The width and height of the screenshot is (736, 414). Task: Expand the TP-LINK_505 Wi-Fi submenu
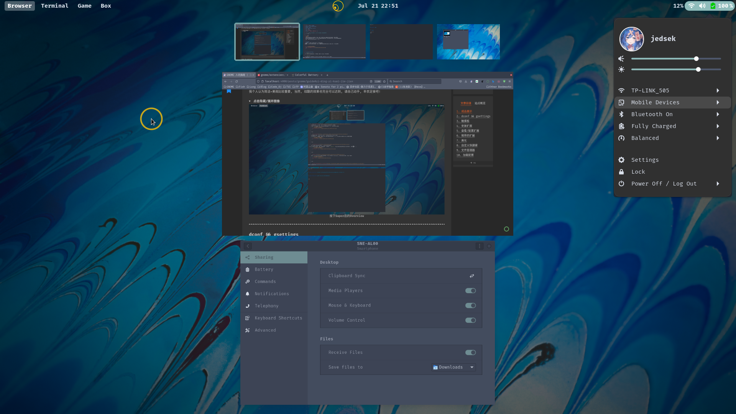(x=718, y=90)
